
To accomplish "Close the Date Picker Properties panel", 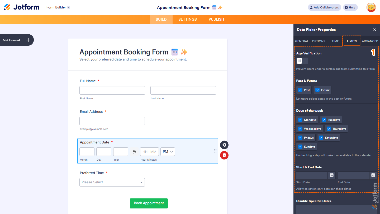I will pyautogui.click(x=374, y=30).
